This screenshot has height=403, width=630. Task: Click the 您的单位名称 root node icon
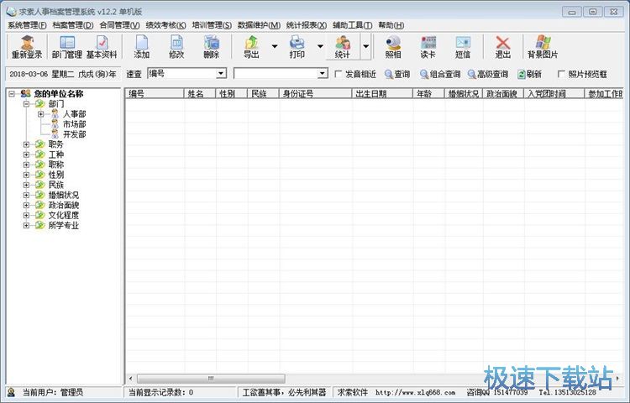pyautogui.click(x=26, y=93)
